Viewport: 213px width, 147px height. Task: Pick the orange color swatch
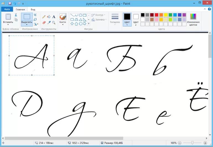161,15
